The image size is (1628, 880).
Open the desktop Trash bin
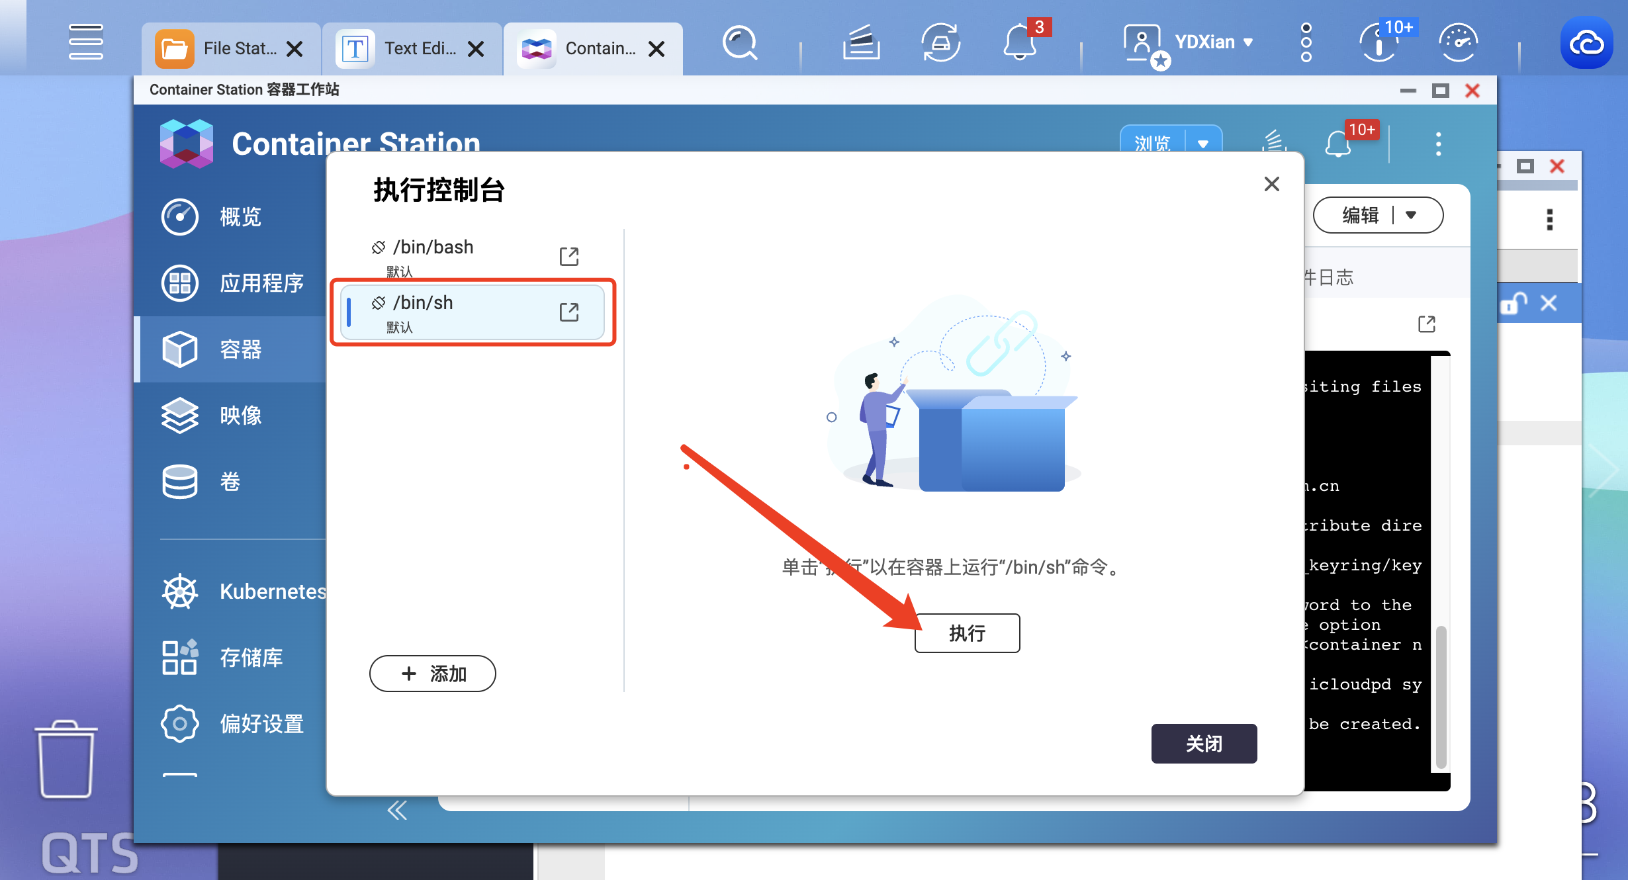pos(66,760)
